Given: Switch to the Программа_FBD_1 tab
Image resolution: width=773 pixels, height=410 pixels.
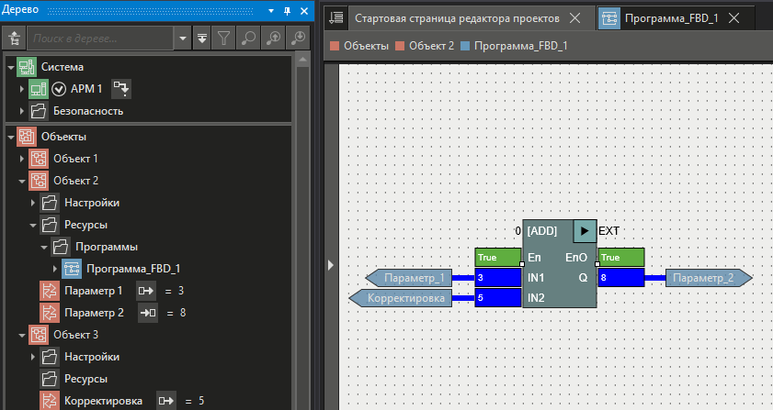Looking at the screenshot, I should (672, 18).
